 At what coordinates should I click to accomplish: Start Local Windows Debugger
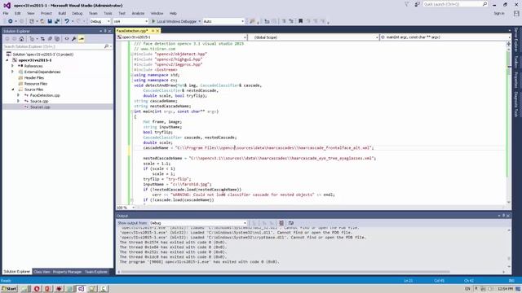coord(174,21)
